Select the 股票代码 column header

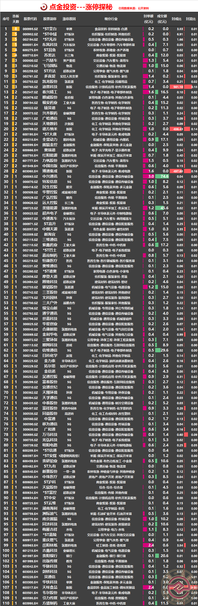[30, 19]
